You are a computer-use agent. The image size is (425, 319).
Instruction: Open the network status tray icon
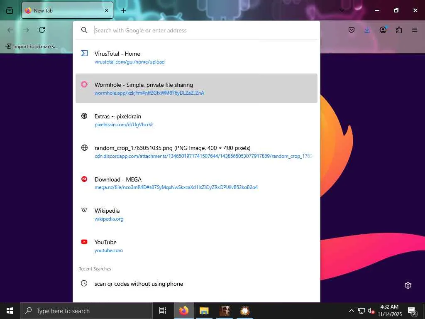(x=361, y=311)
